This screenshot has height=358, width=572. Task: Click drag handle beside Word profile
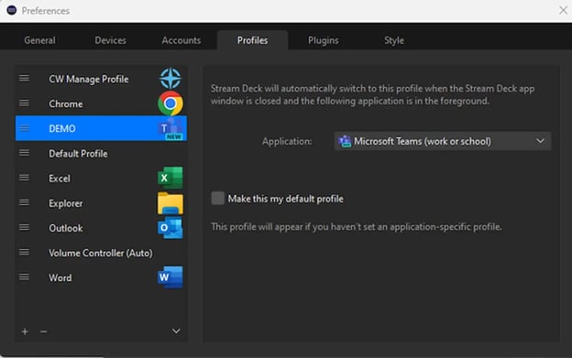[25, 277]
